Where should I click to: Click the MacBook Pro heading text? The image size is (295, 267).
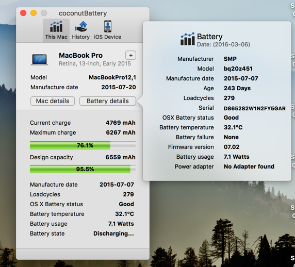[x=80, y=56]
